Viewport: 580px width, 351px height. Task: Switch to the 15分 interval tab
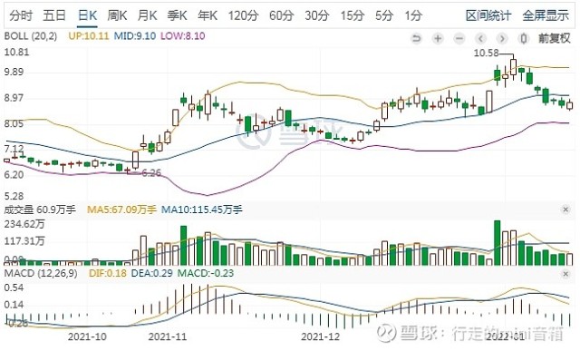pos(353,15)
